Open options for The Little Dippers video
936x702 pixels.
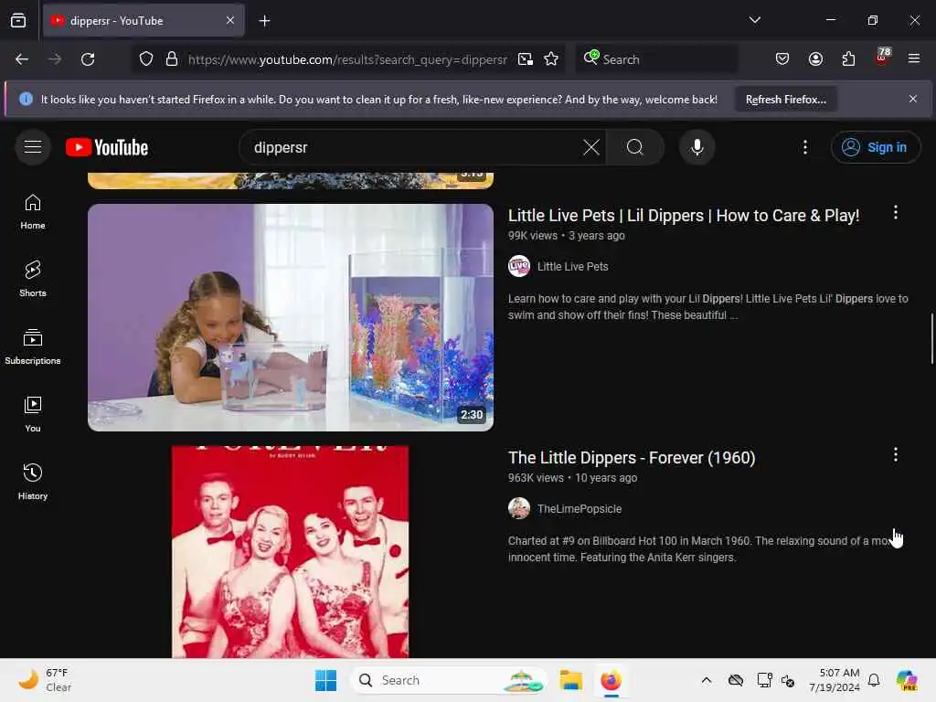(x=896, y=455)
